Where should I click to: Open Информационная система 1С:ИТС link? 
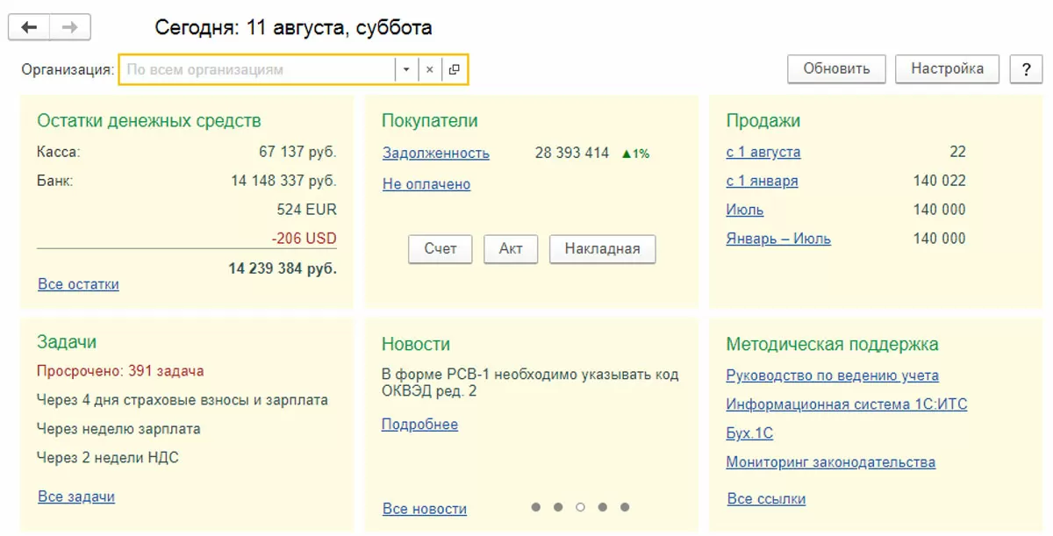tap(847, 404)
